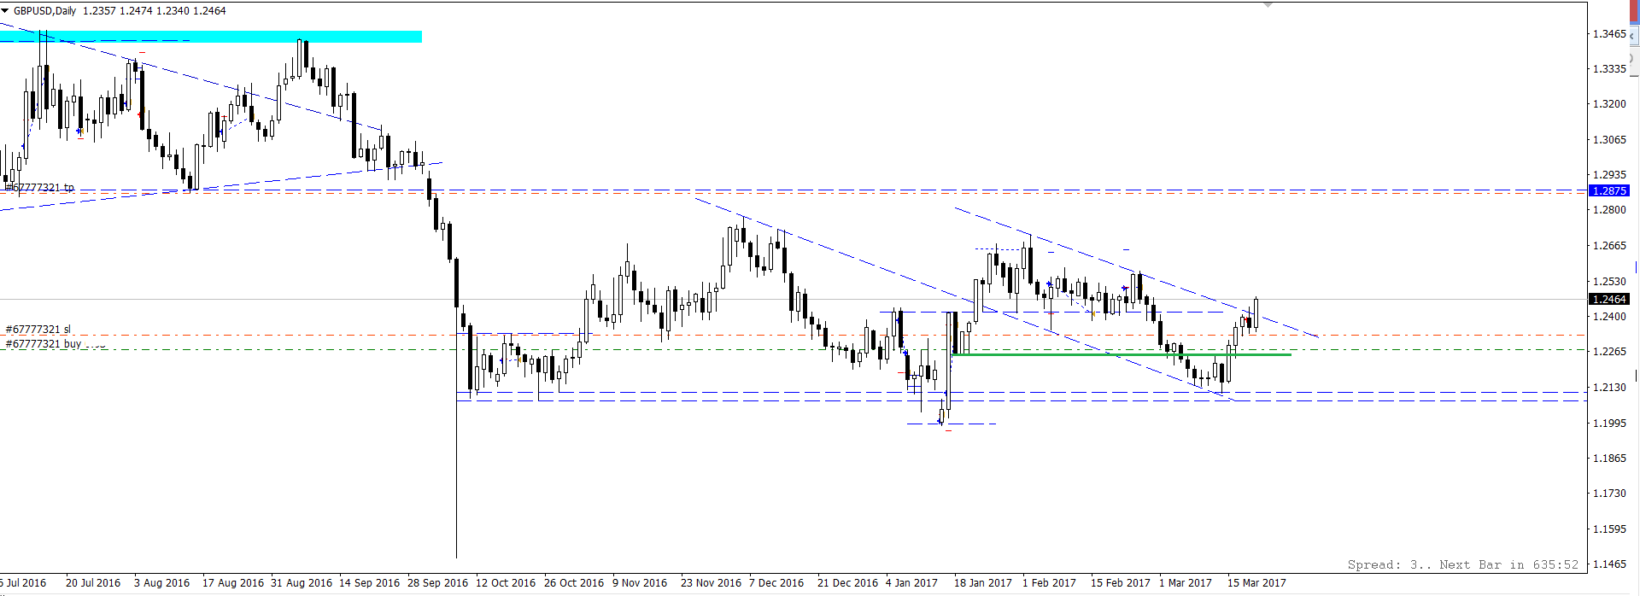This screenshot has width=1640, height=596.
Task: Click the 31 Aug 2016 date label
Action: pyautogui.click(x=302, y=583)
